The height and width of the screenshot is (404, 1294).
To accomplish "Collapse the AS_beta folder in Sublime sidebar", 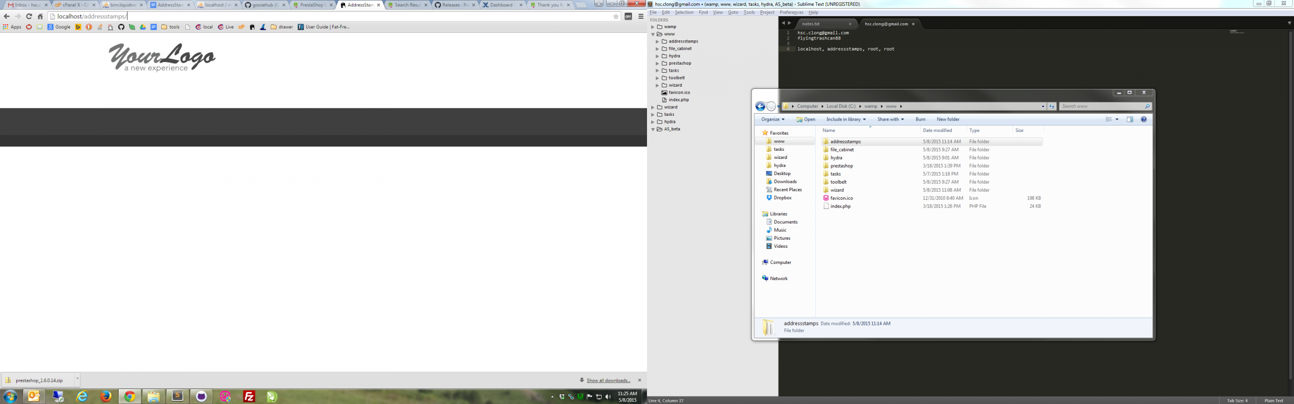I will point(652,129).
